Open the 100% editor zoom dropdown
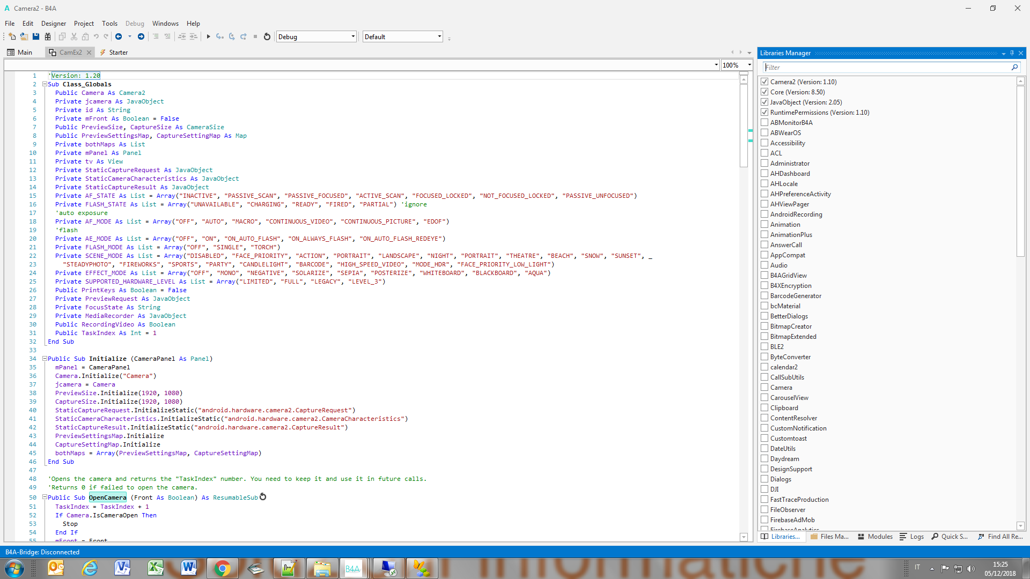The height and width of the screenshot is (579, 1030). 749,65
